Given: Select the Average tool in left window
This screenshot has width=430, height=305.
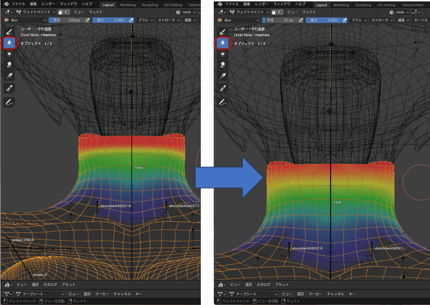Looking at the screenshot, I should pos(9,54).
